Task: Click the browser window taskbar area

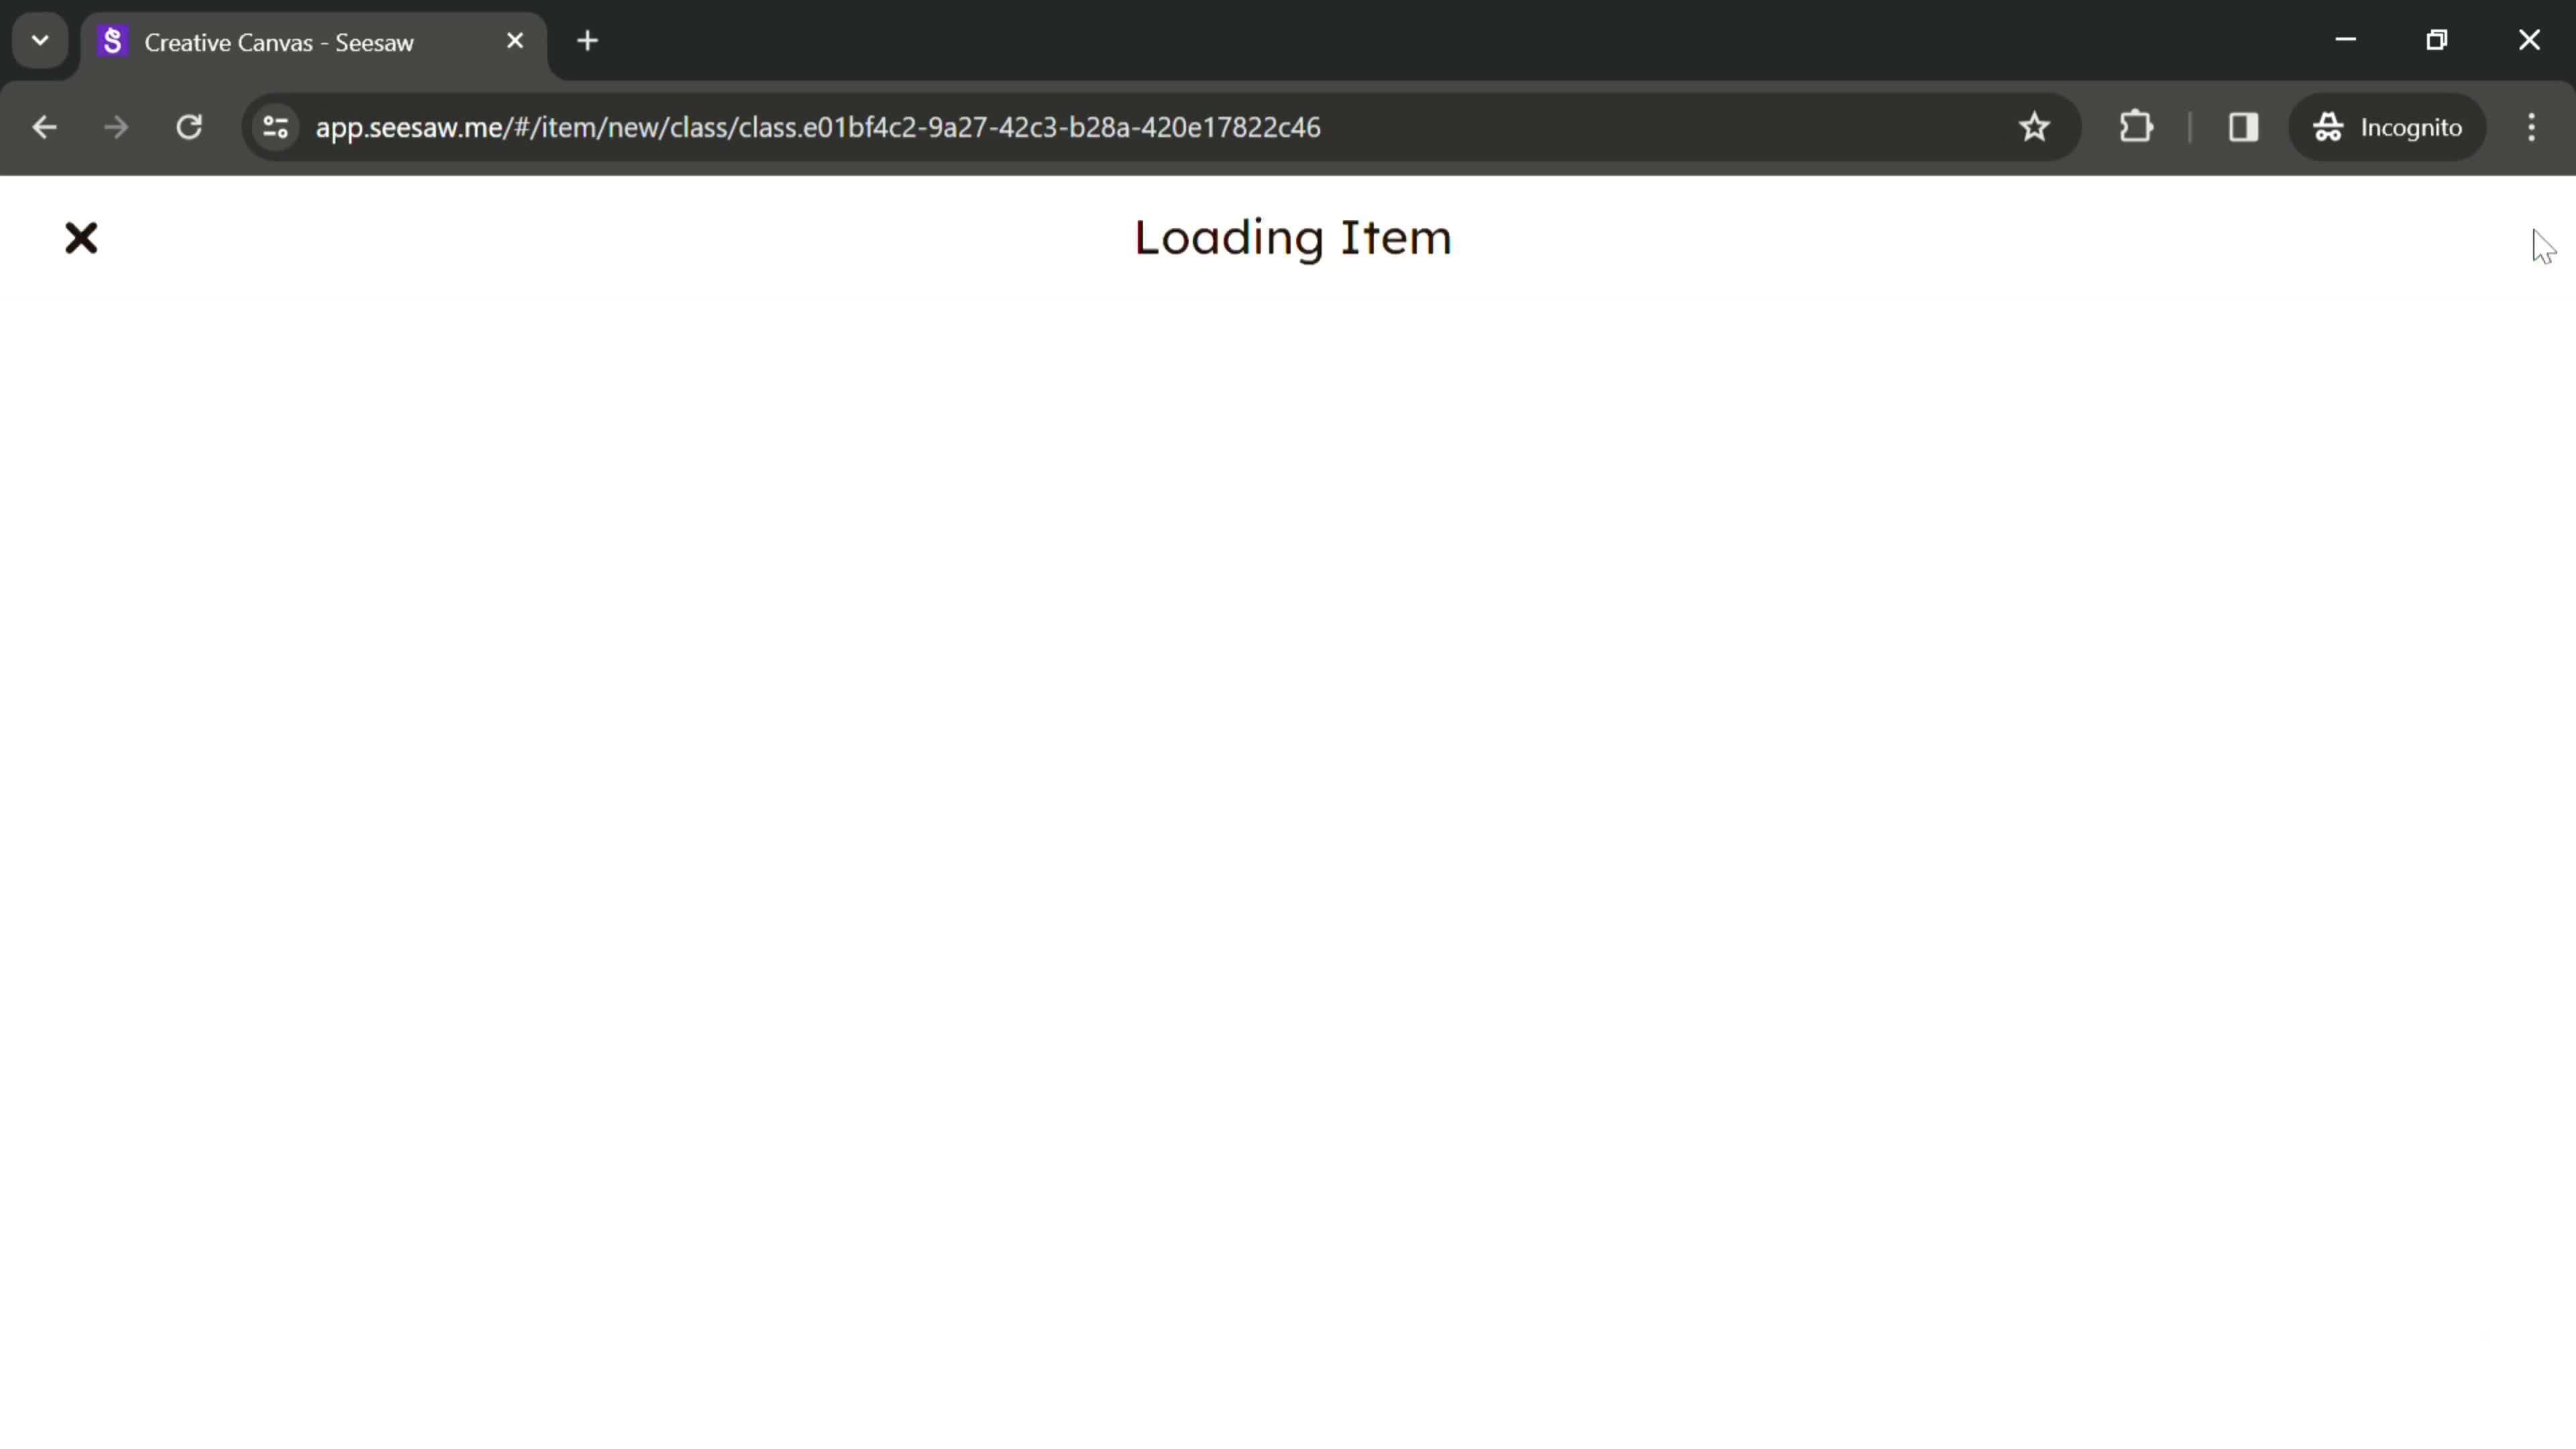Action: coord(1288,39)
